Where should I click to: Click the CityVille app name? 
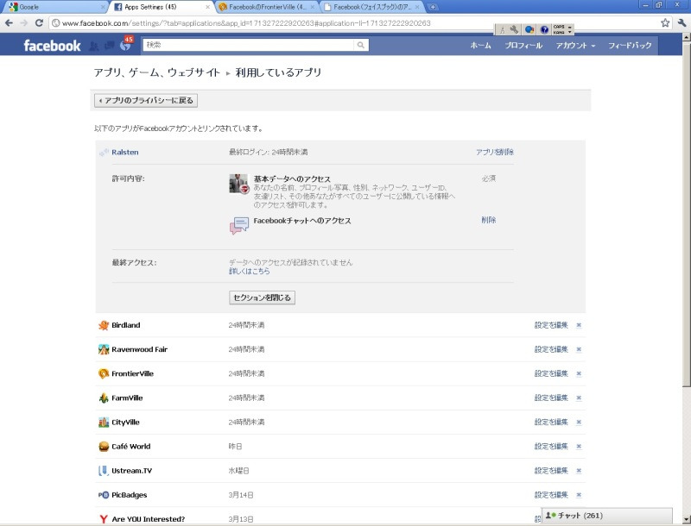click(x=125, y=423)
